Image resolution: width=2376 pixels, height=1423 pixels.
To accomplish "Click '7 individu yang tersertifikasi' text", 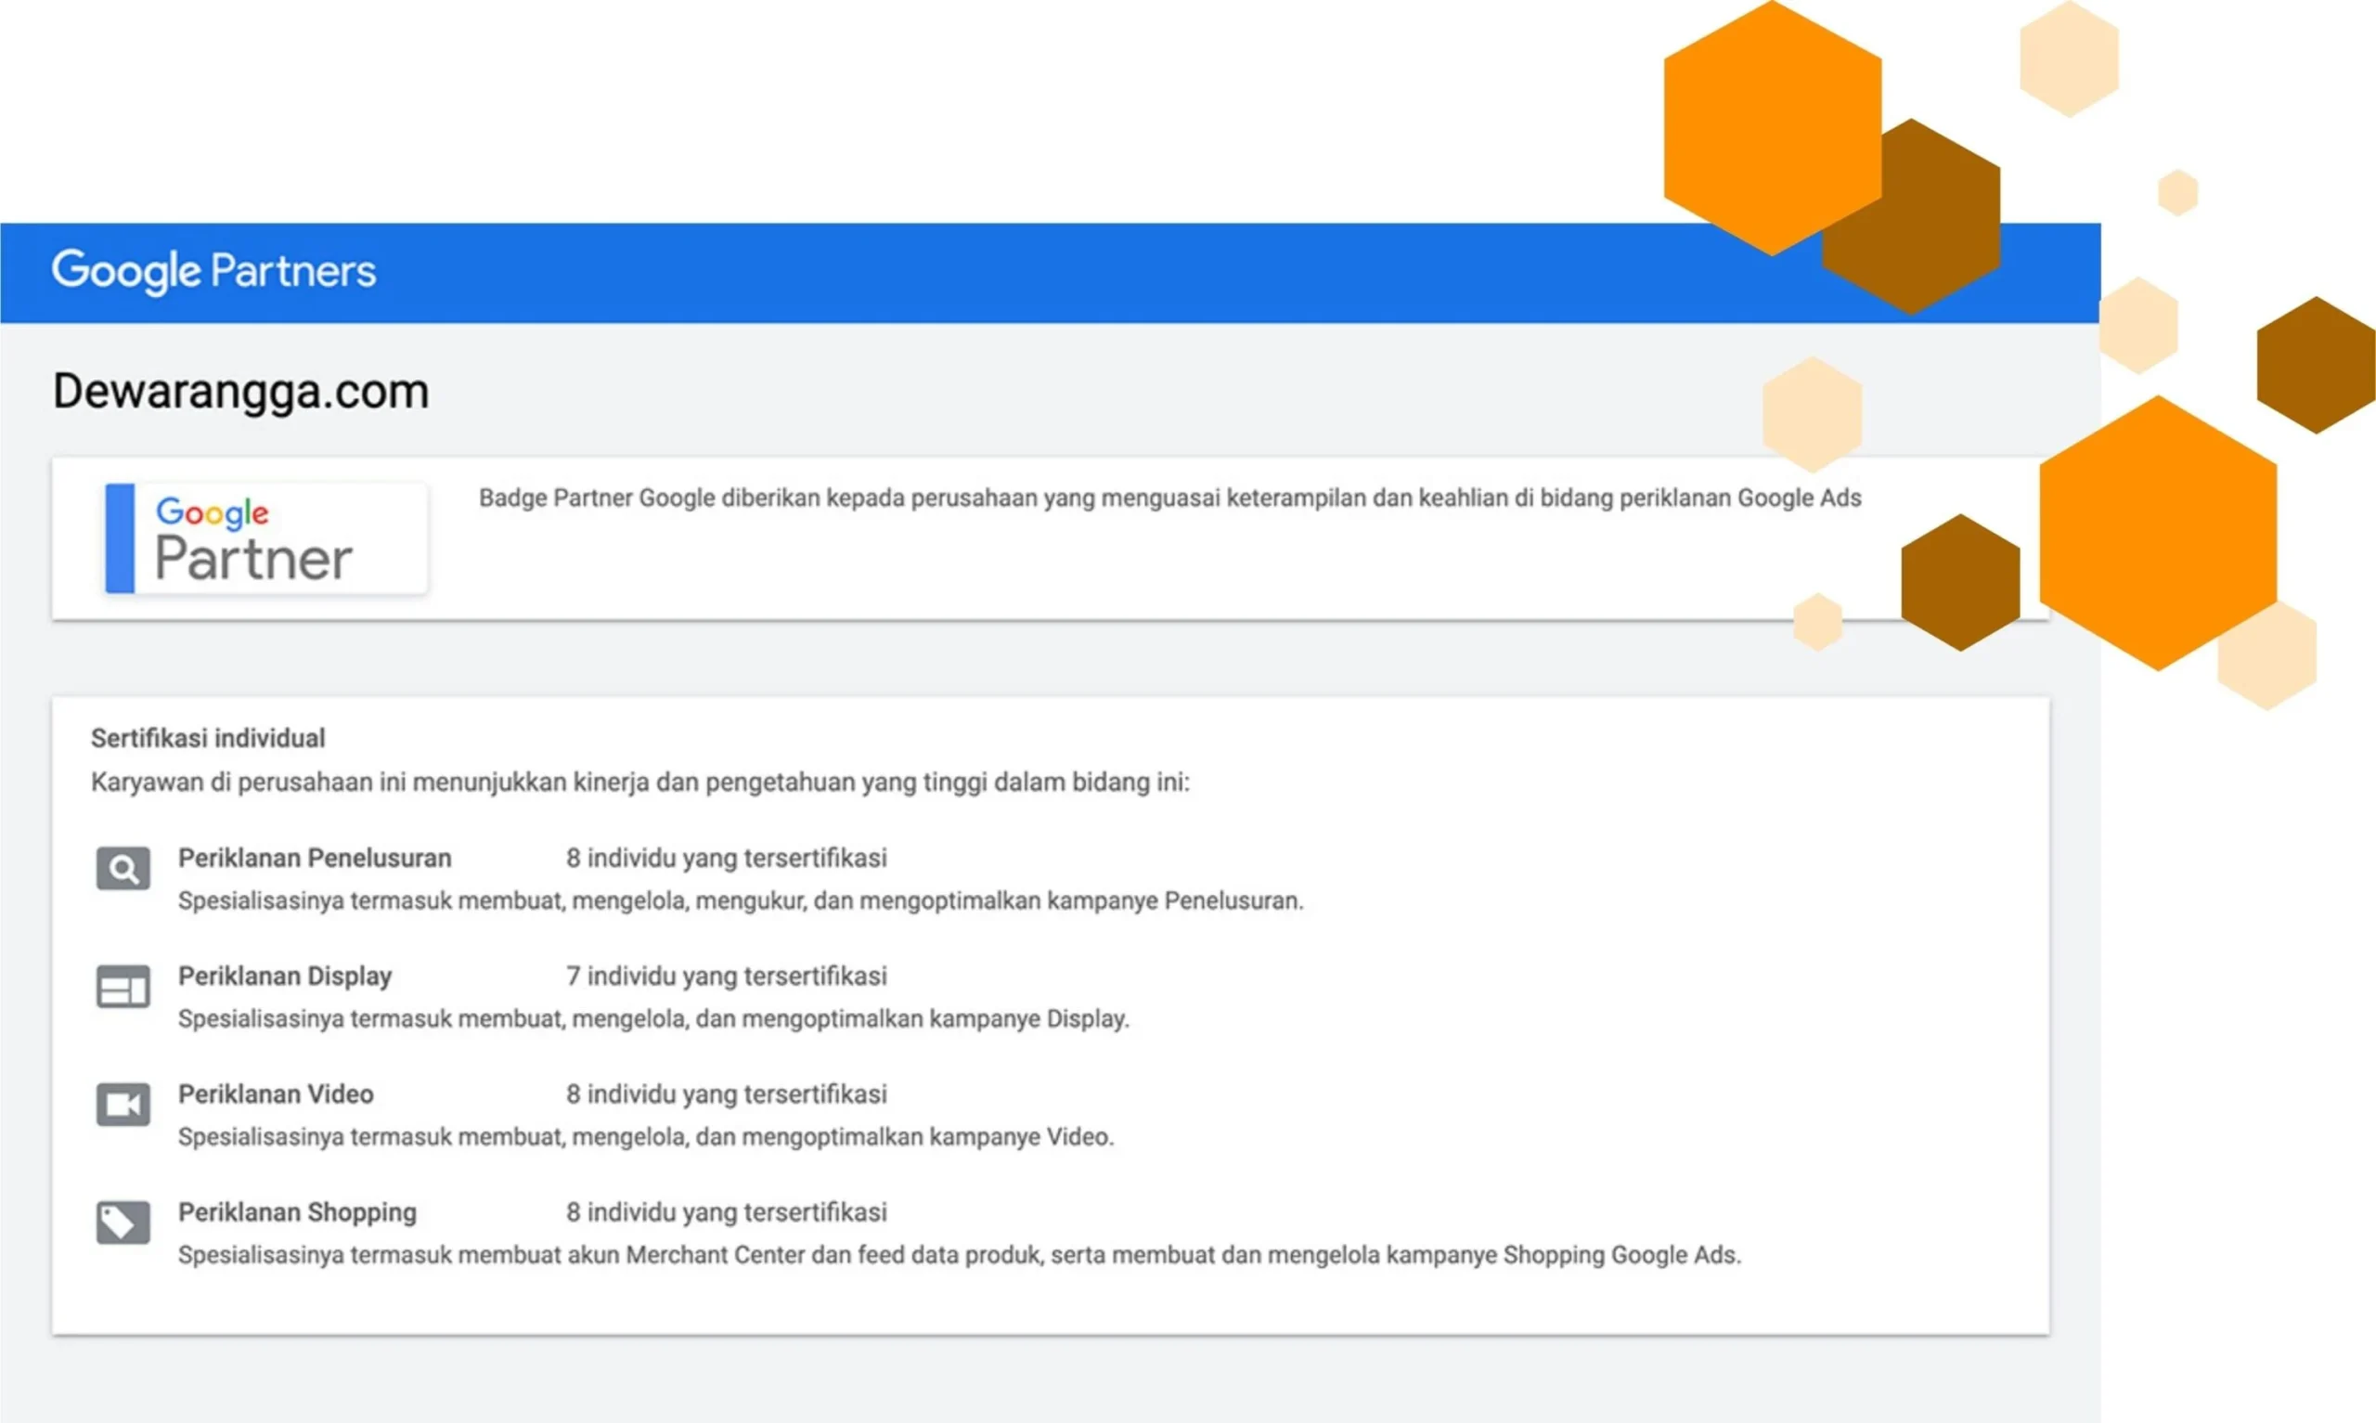I will click(726, 977).
